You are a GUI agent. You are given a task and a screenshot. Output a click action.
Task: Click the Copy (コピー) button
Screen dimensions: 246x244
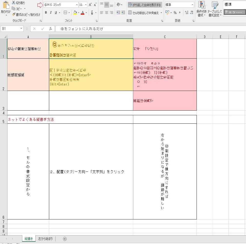[x=17, y=9]
